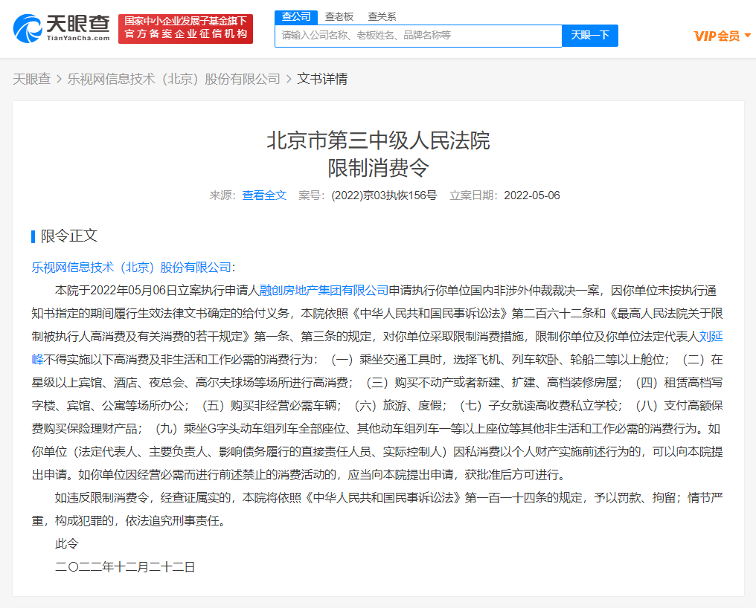Image resolution: width=756 pixels, height=608 pixels.
Task: Click the red official credit agency badge
Action: point(185,29)
